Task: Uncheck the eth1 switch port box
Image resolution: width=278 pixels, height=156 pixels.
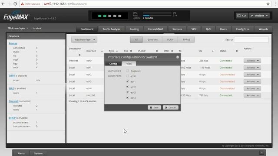Action: pyautogui.click(x=127, y=81)
